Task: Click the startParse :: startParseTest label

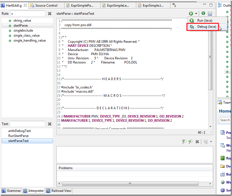Action: pos(75,14)
